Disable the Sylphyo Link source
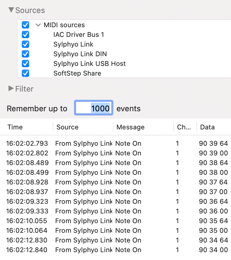Image resolution: width=231 pixels, height=260 pixels. coord(25,44)
